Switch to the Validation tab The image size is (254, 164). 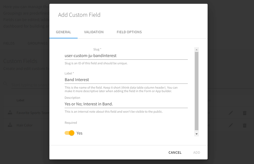click(94, 32)
